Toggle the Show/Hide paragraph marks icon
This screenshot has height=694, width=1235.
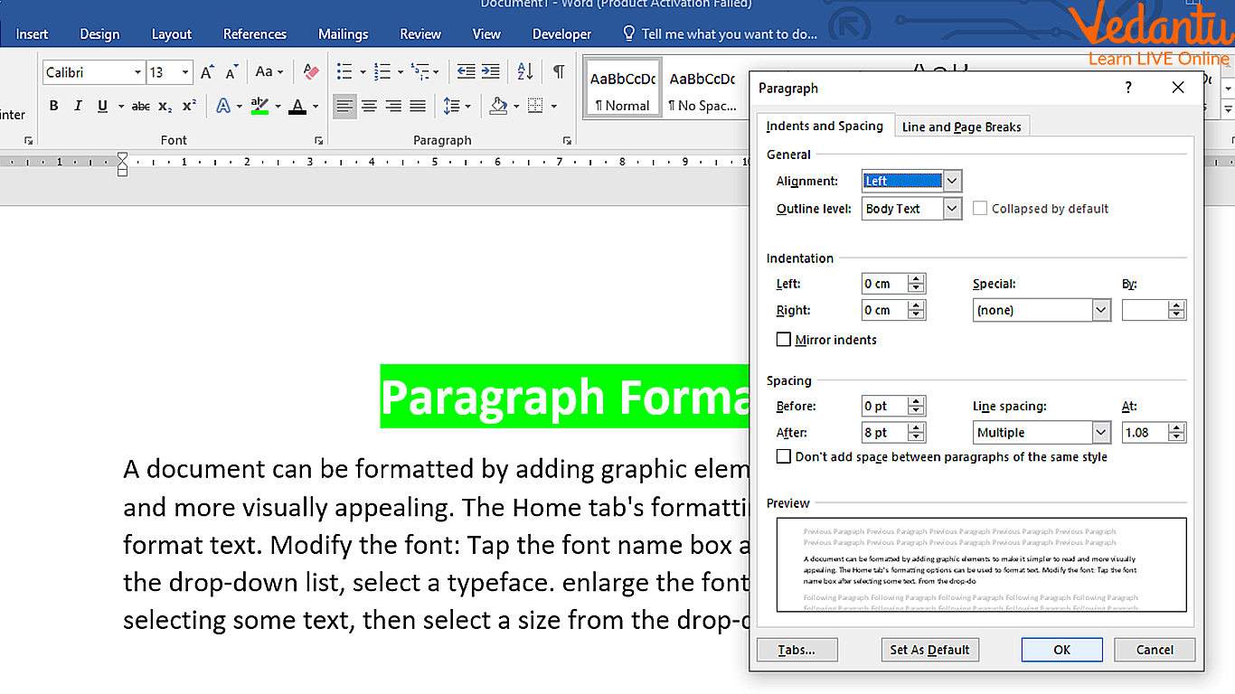pos(558,71)
